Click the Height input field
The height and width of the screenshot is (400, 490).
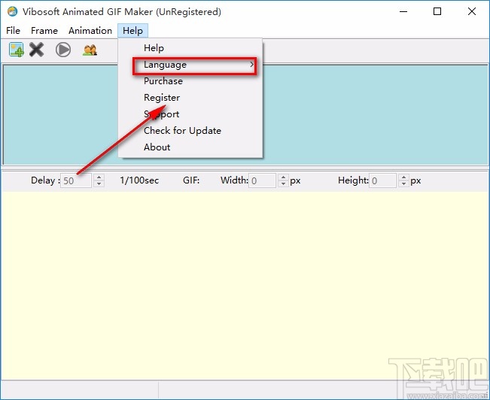383,180
